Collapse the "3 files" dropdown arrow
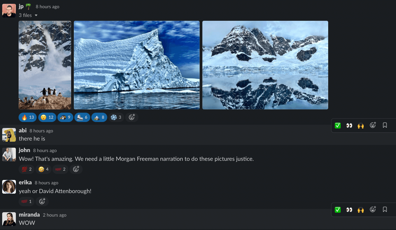Screen dimensions: 396x230 click(36, 15)
